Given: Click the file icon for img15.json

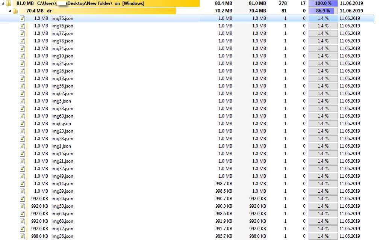Looking at the screenshot, I should [23, 154].
